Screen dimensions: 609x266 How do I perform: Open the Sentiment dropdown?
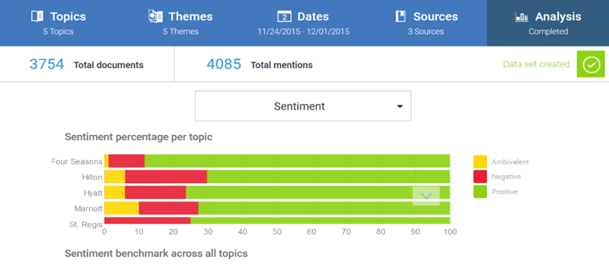coord(303,106)
